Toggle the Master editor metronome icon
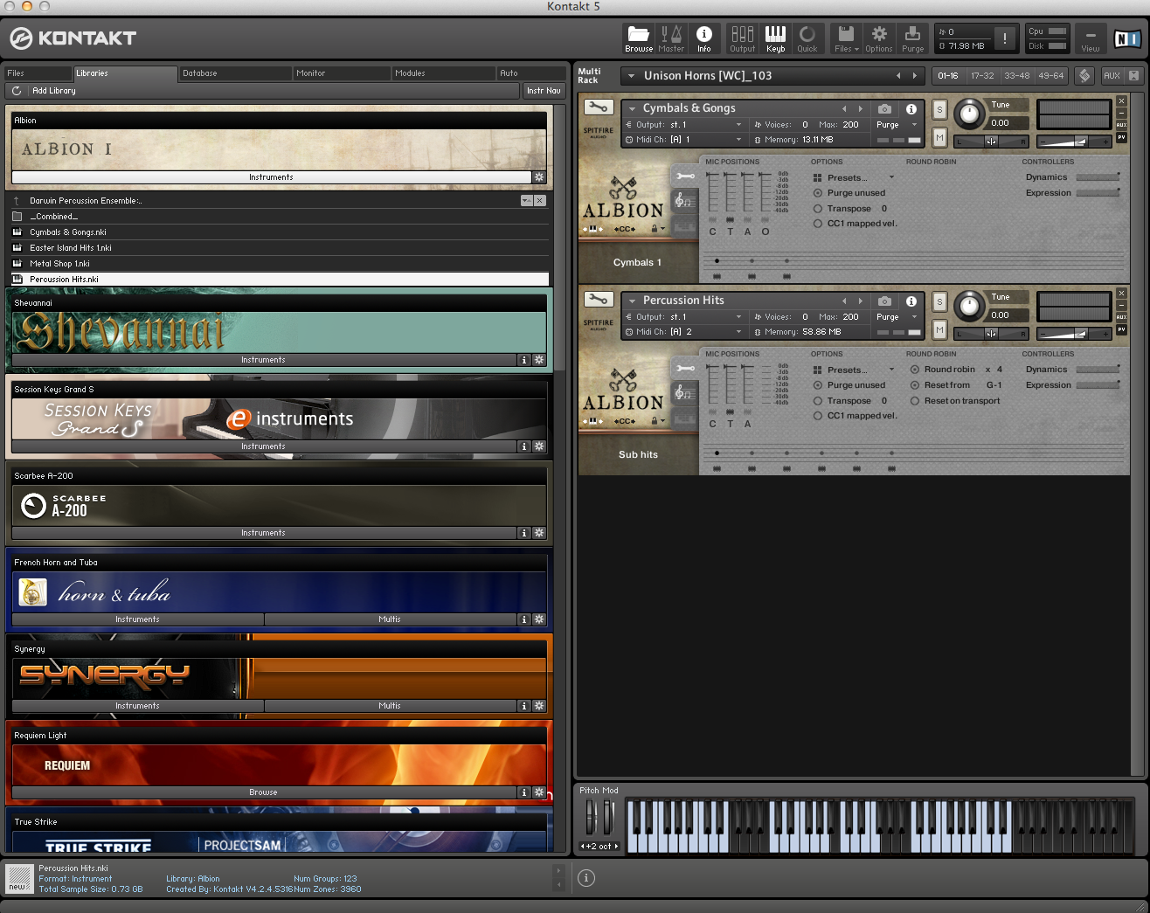Image resolution: width=1150 pixels, height=913 pixels. 671,38
